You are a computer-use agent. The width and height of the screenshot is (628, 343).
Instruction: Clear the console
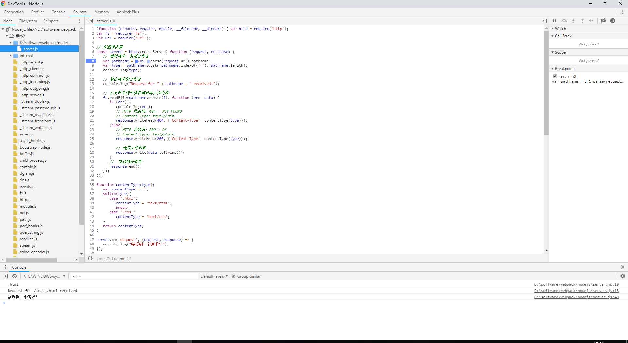point(15,276)
